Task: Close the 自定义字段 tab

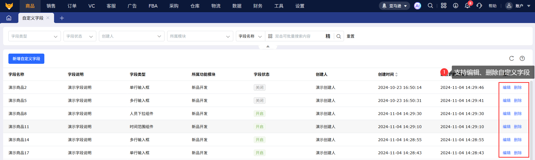Action: (x=48, y=18)
